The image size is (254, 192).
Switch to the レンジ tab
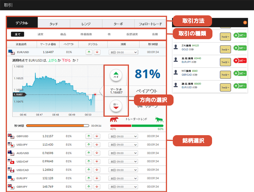[86, 24]
